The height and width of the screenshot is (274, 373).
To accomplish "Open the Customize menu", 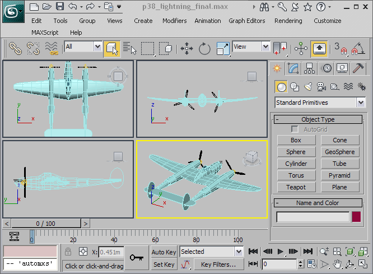I will point(328,21).
